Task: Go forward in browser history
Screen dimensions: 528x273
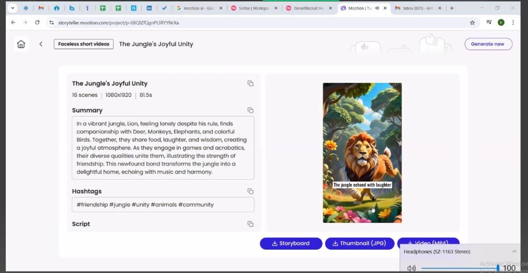Action: (25, 23)
